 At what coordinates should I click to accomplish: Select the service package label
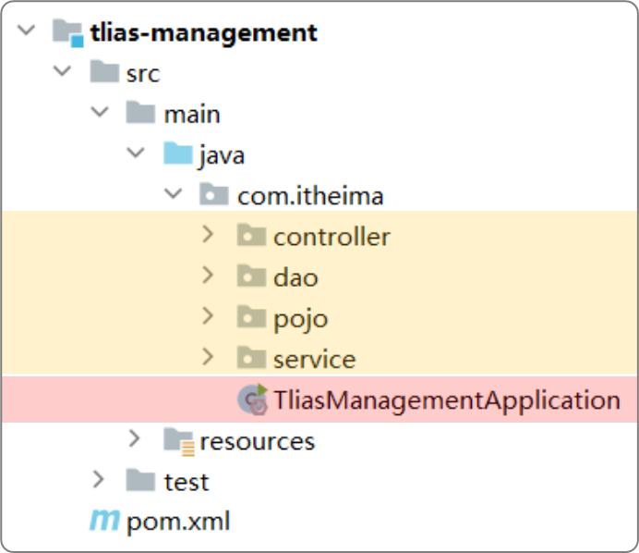(314, 359)
